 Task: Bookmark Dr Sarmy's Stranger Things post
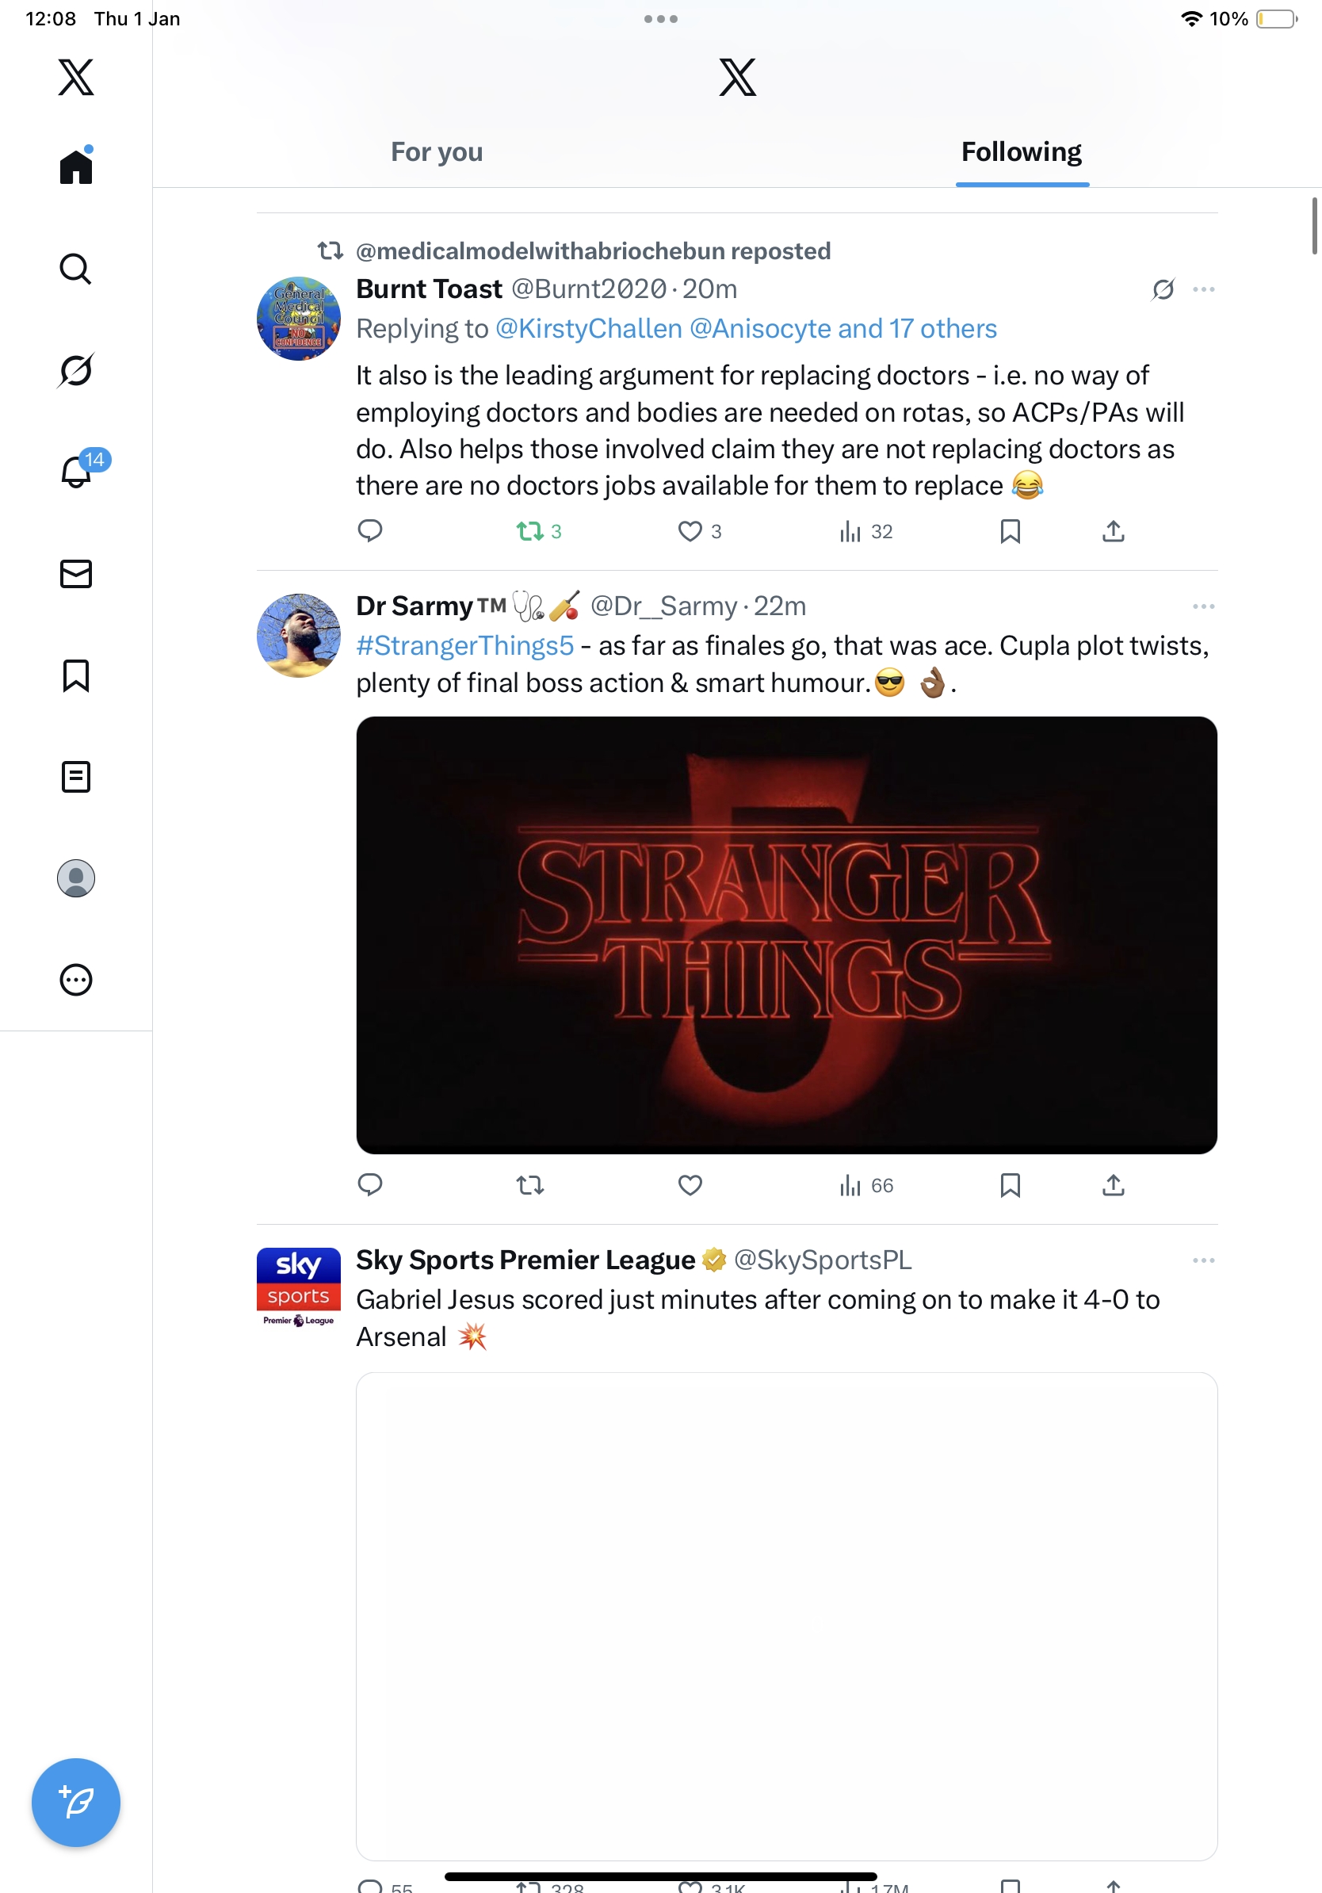(x=1010, y=1186)
